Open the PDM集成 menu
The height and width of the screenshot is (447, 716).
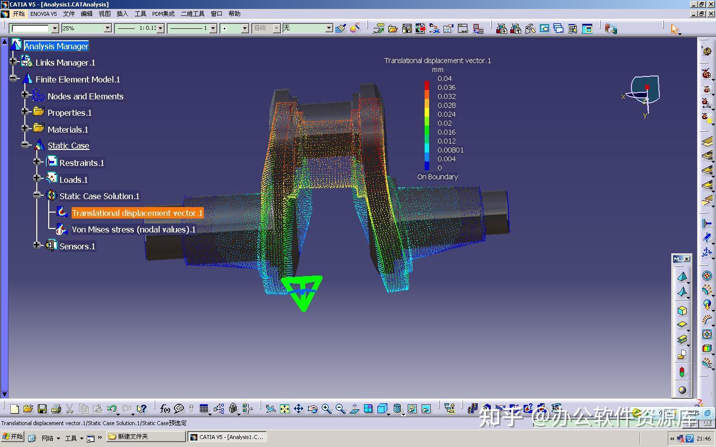click(163, 14)
